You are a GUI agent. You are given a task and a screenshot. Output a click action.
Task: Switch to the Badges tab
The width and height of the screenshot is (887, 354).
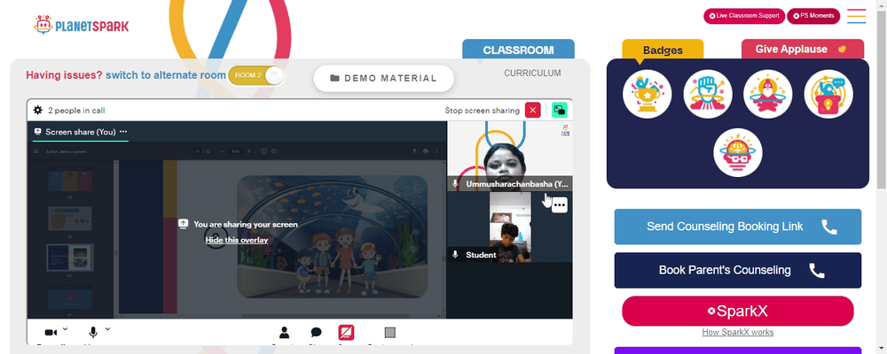pos(663,50)
